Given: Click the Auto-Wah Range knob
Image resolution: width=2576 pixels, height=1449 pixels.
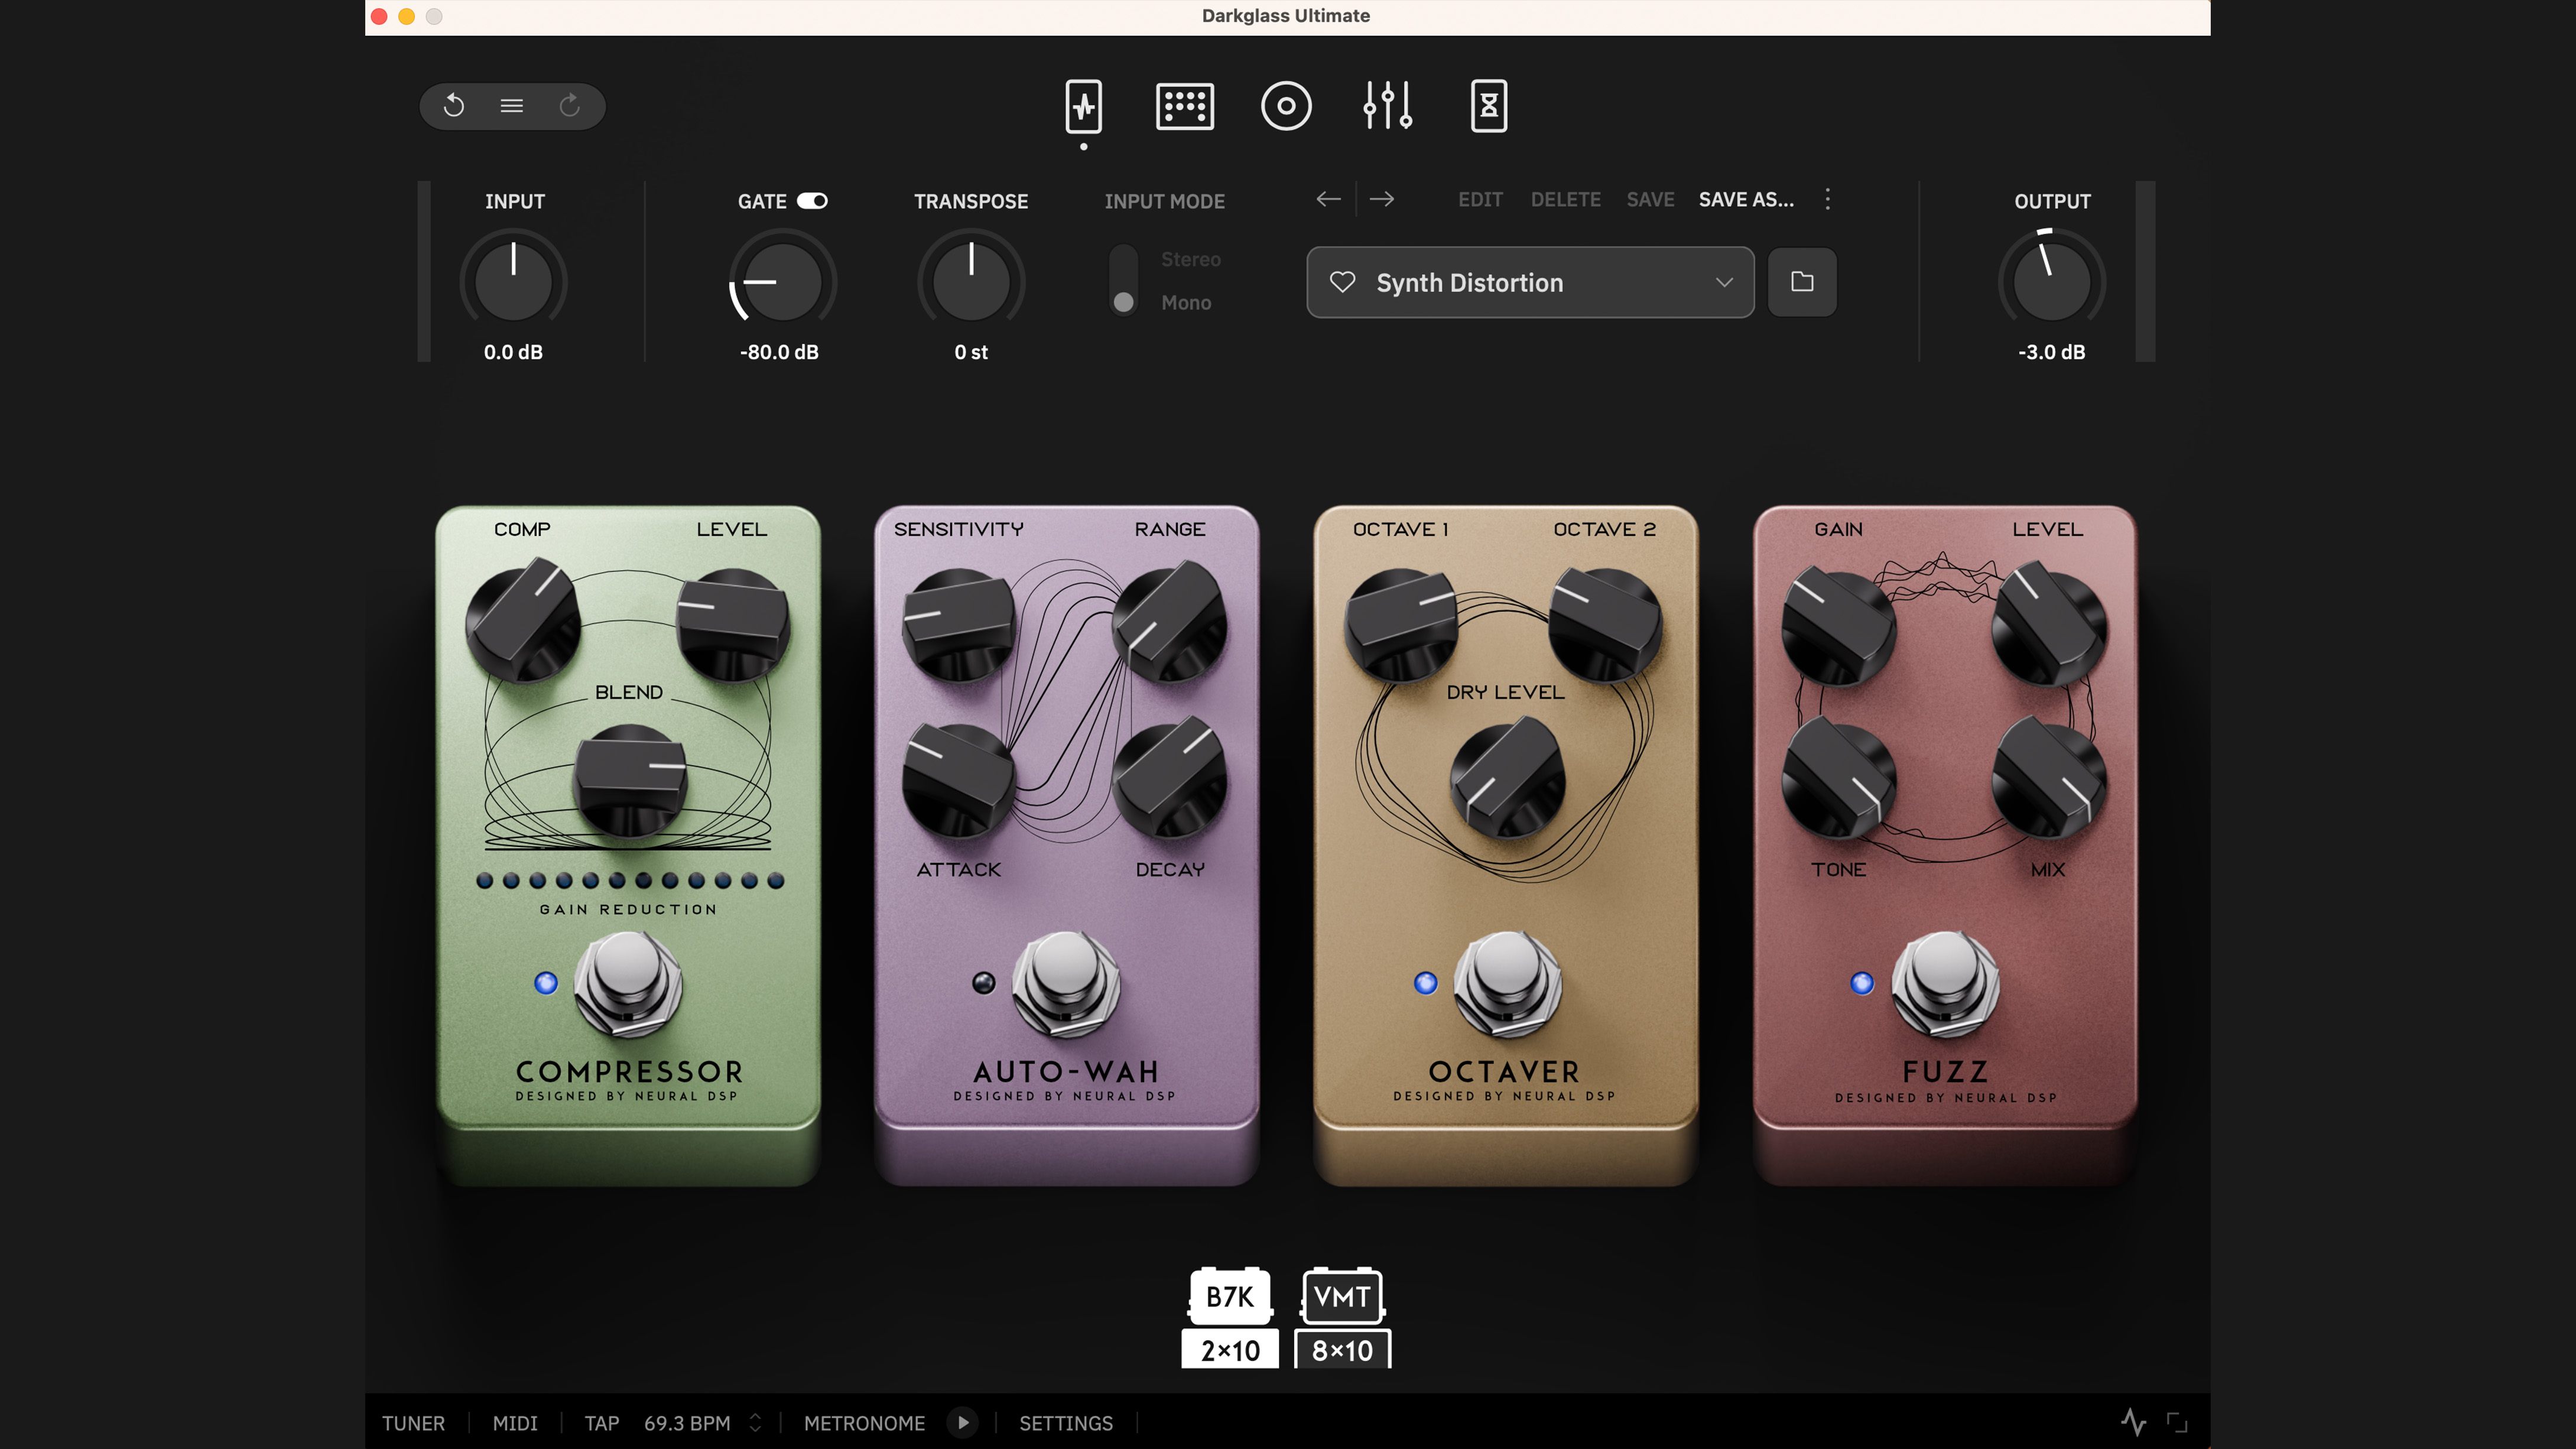Looking at the screenshot, I should [1169, 621].
